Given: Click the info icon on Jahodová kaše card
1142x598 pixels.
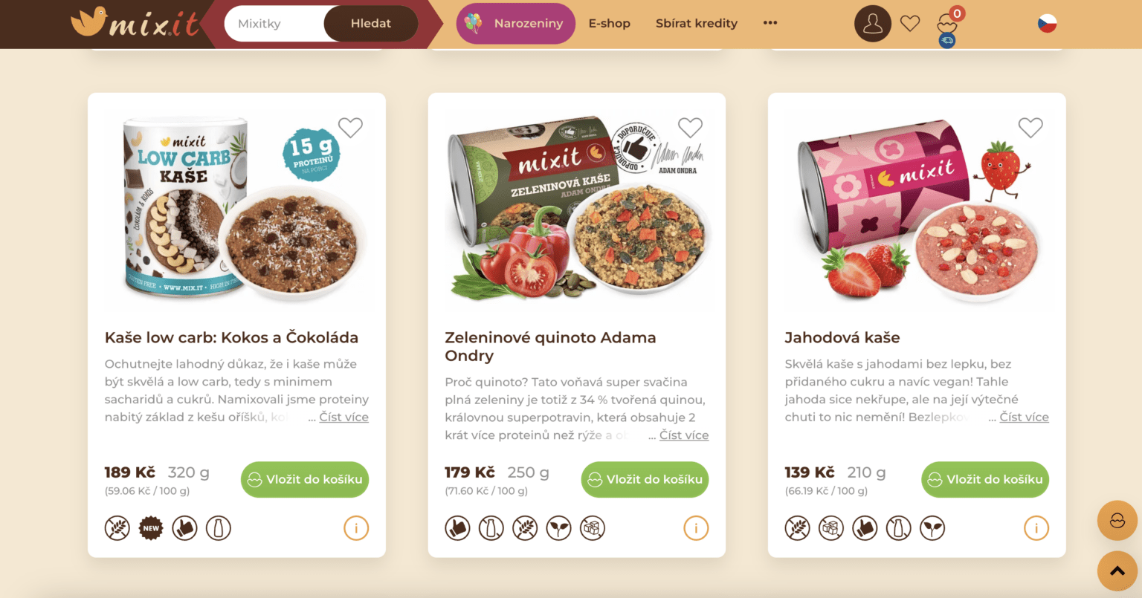Looking at the screenshot, I should click(x=1036, y=528).
